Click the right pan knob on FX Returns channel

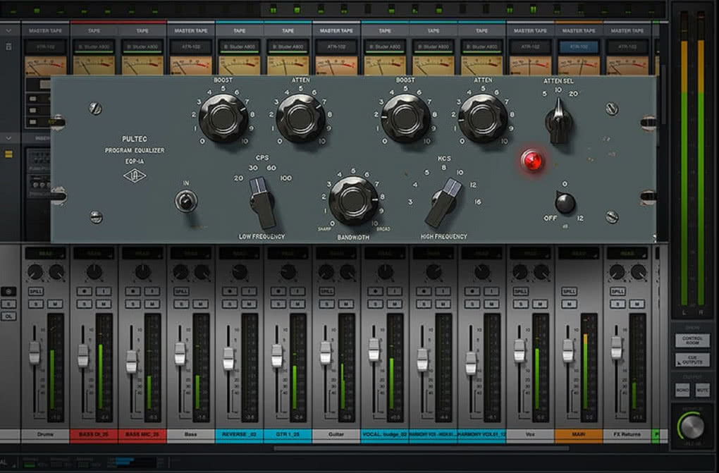pyautogui.click(x=638, y=271)
